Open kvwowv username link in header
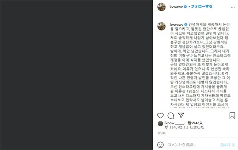The image size is (238, 150). pos(176,7)
